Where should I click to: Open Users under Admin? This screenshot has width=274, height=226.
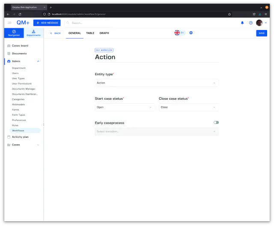click(x=15, y=73)
